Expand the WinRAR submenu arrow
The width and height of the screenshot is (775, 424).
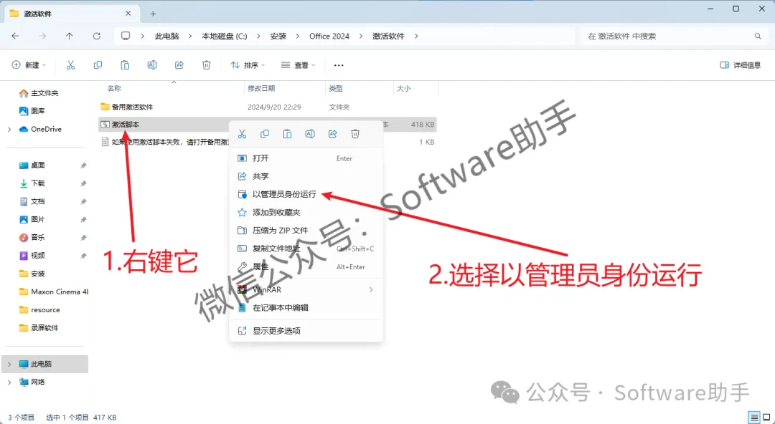point(371,290)
